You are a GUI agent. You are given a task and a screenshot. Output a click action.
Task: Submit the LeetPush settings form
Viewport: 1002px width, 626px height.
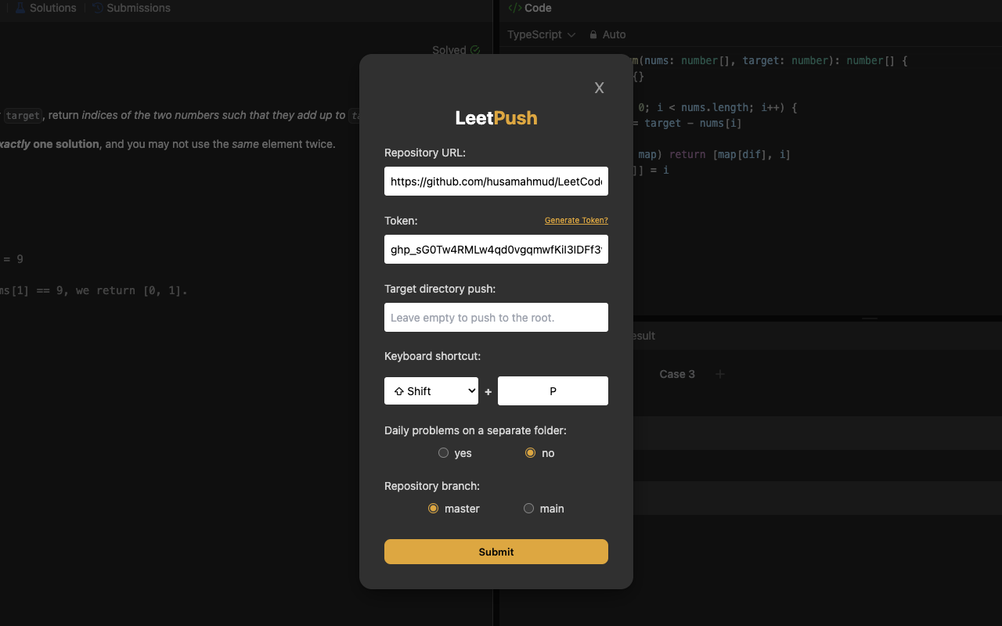click(x=496, y=552)
